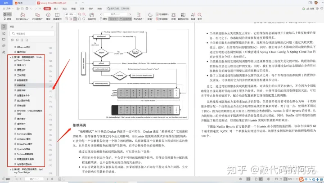Enable double page view
Viewport: 324px width, 183px height.
(113, 19)
